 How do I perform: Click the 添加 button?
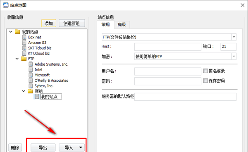click(x=48, y=24)
